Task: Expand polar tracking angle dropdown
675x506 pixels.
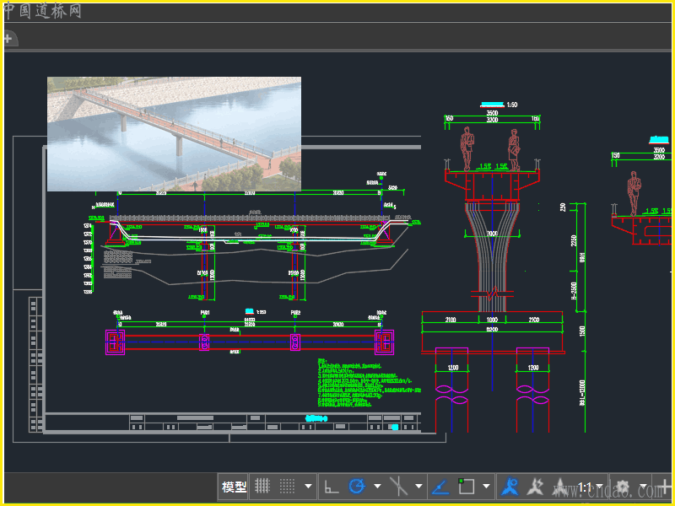Action: click(x=377, y=487)
